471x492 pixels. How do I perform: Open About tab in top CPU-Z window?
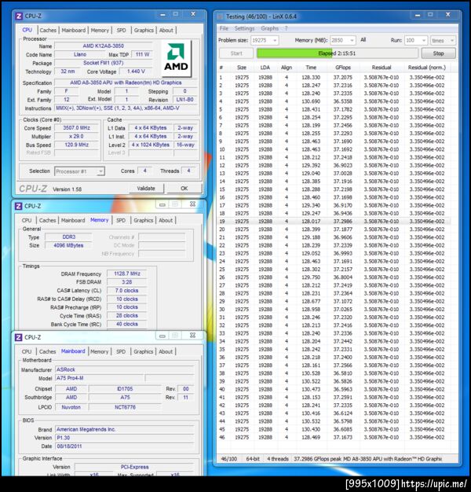[166, 30]
